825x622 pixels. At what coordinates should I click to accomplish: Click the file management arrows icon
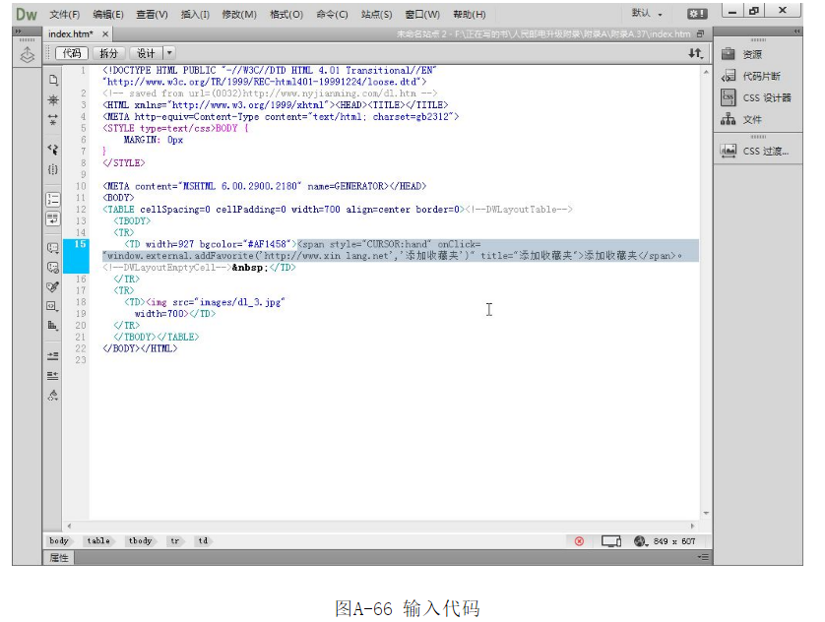(695, 53)
